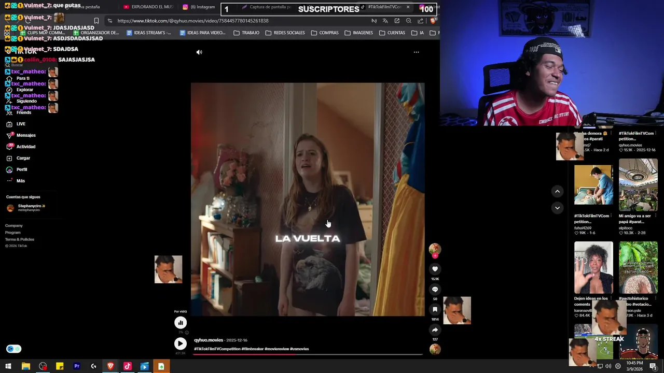This screenshot has height=373, width=664.
Task: Expand Terms & Policies footer section
Action: (20, 239)
